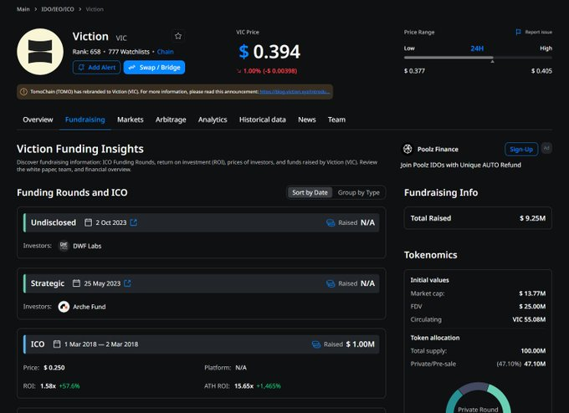Open the Markets tab
This screenshot has width=569, height=413.
point(131,120)
